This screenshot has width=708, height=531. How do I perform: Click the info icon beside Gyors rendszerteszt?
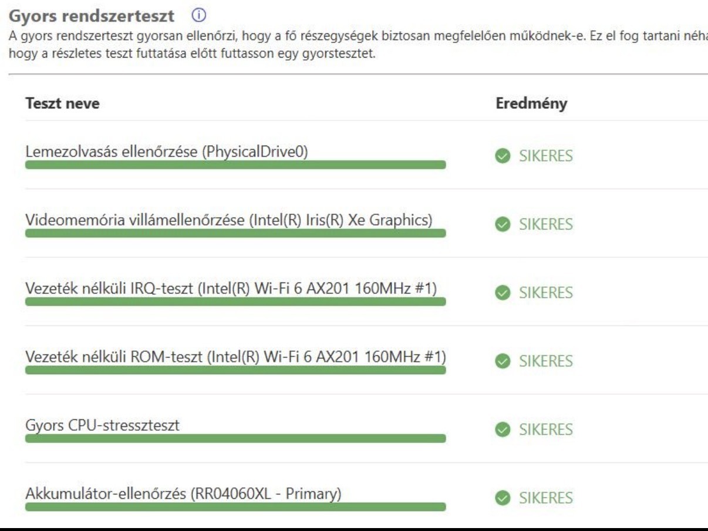[x=187, y=12]
